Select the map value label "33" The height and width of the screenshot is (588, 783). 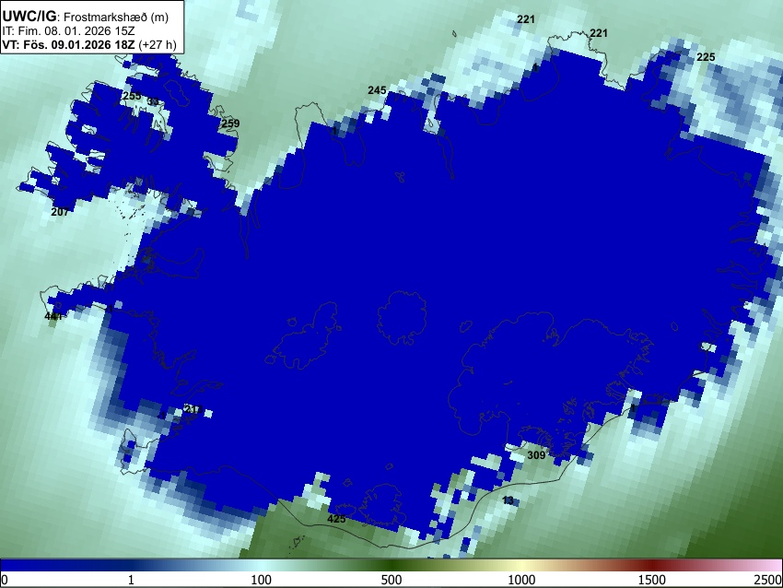(x=153, y=101)
